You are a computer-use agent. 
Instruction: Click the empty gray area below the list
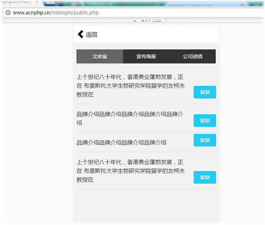[146, 206]
